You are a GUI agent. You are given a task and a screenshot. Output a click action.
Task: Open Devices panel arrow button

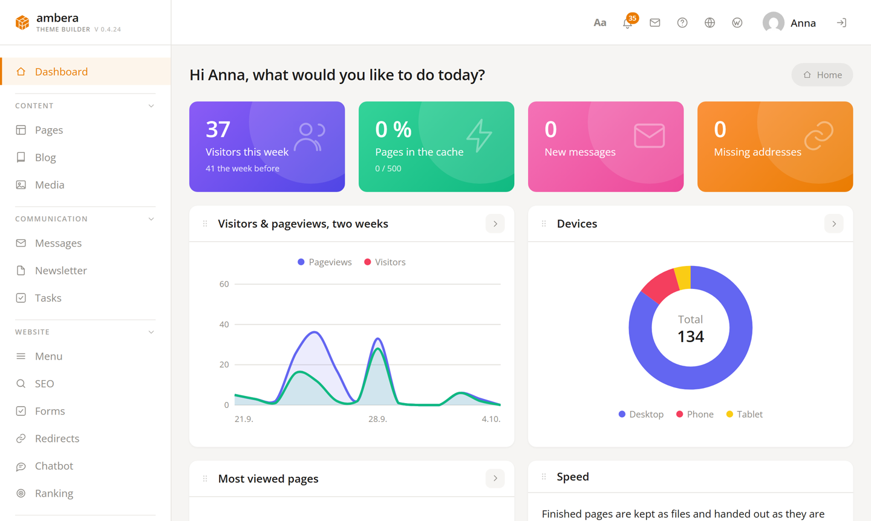tap(834, 224)
